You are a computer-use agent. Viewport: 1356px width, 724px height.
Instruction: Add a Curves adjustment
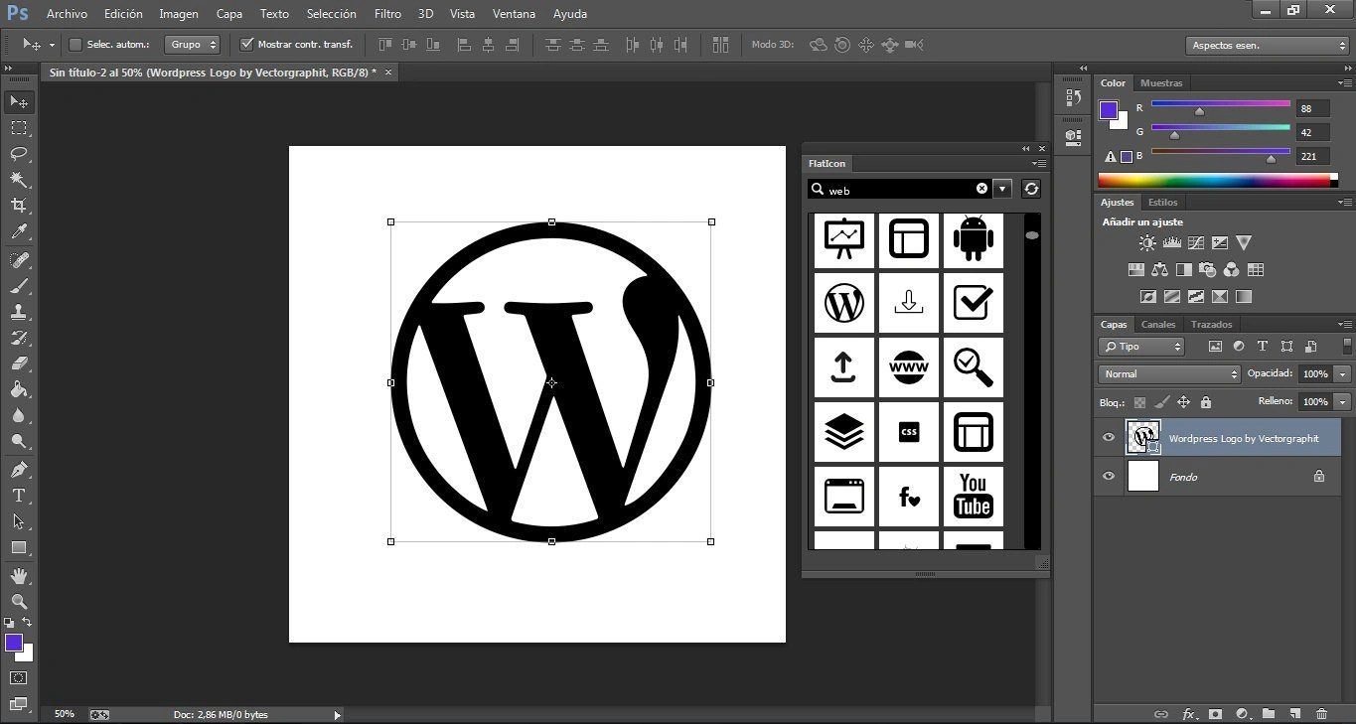coord(1196,242)
